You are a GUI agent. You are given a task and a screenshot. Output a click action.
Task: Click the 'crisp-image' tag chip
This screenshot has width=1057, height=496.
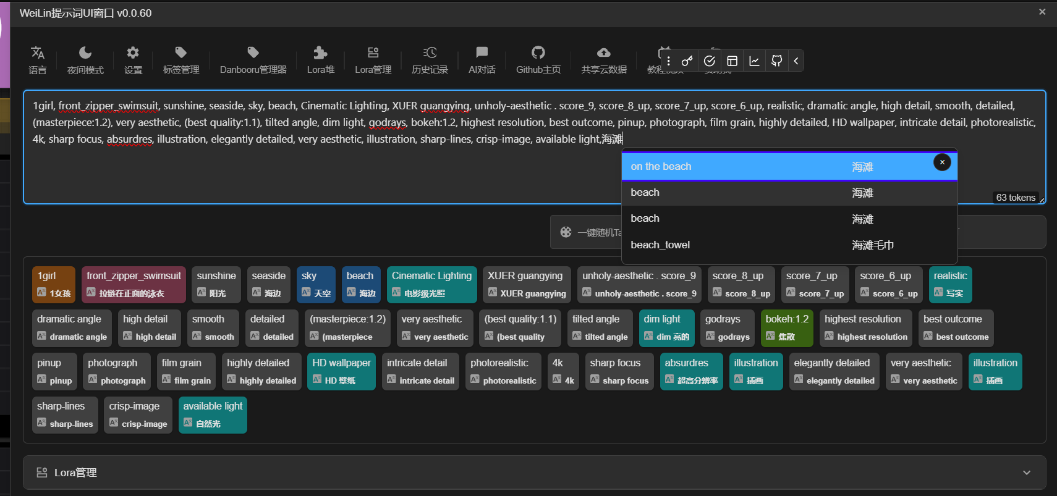point(138,415)
